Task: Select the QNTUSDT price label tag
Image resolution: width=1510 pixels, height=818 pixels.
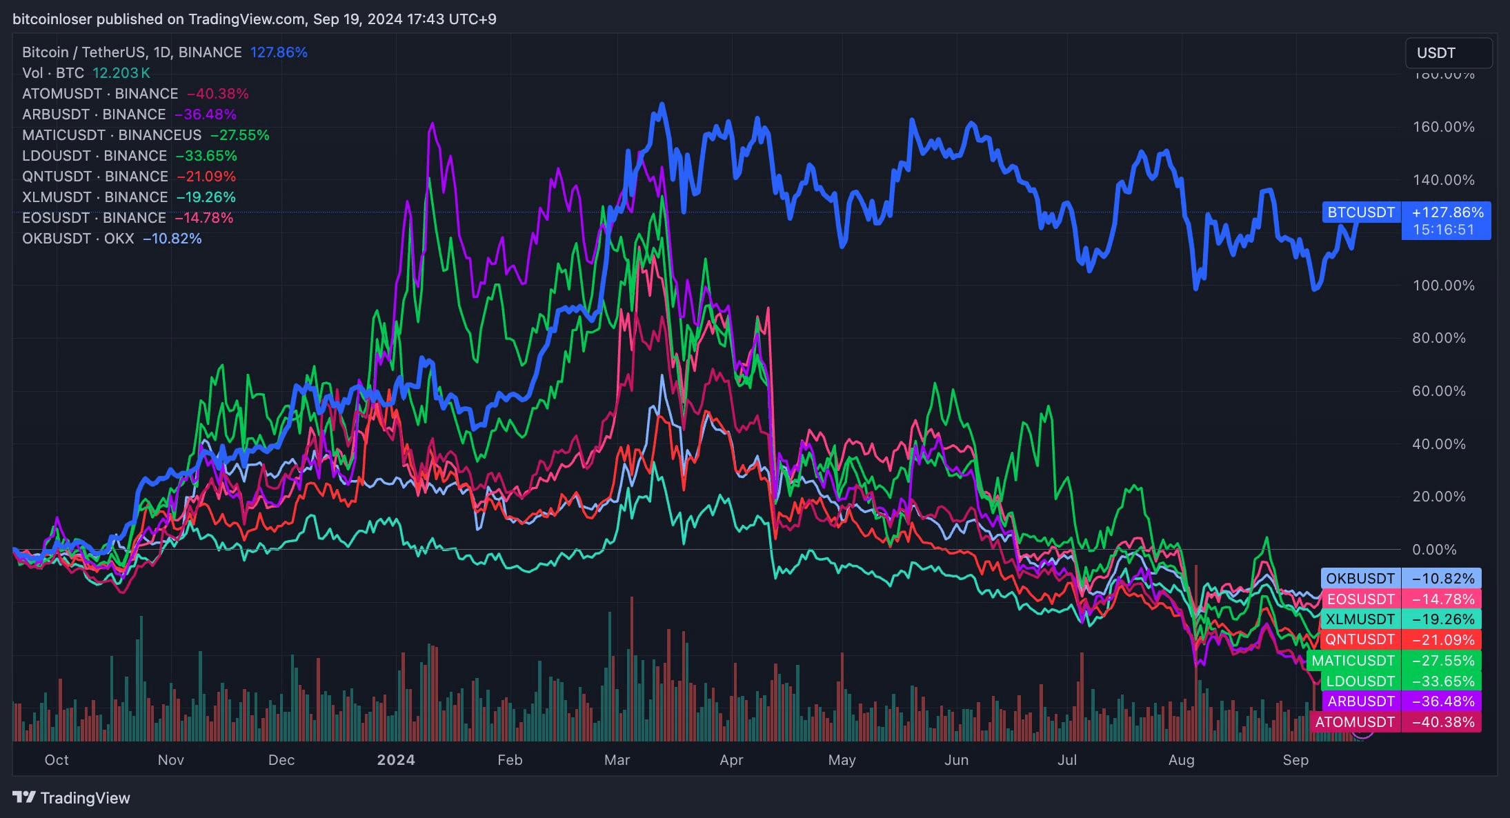Action: 1401,639
